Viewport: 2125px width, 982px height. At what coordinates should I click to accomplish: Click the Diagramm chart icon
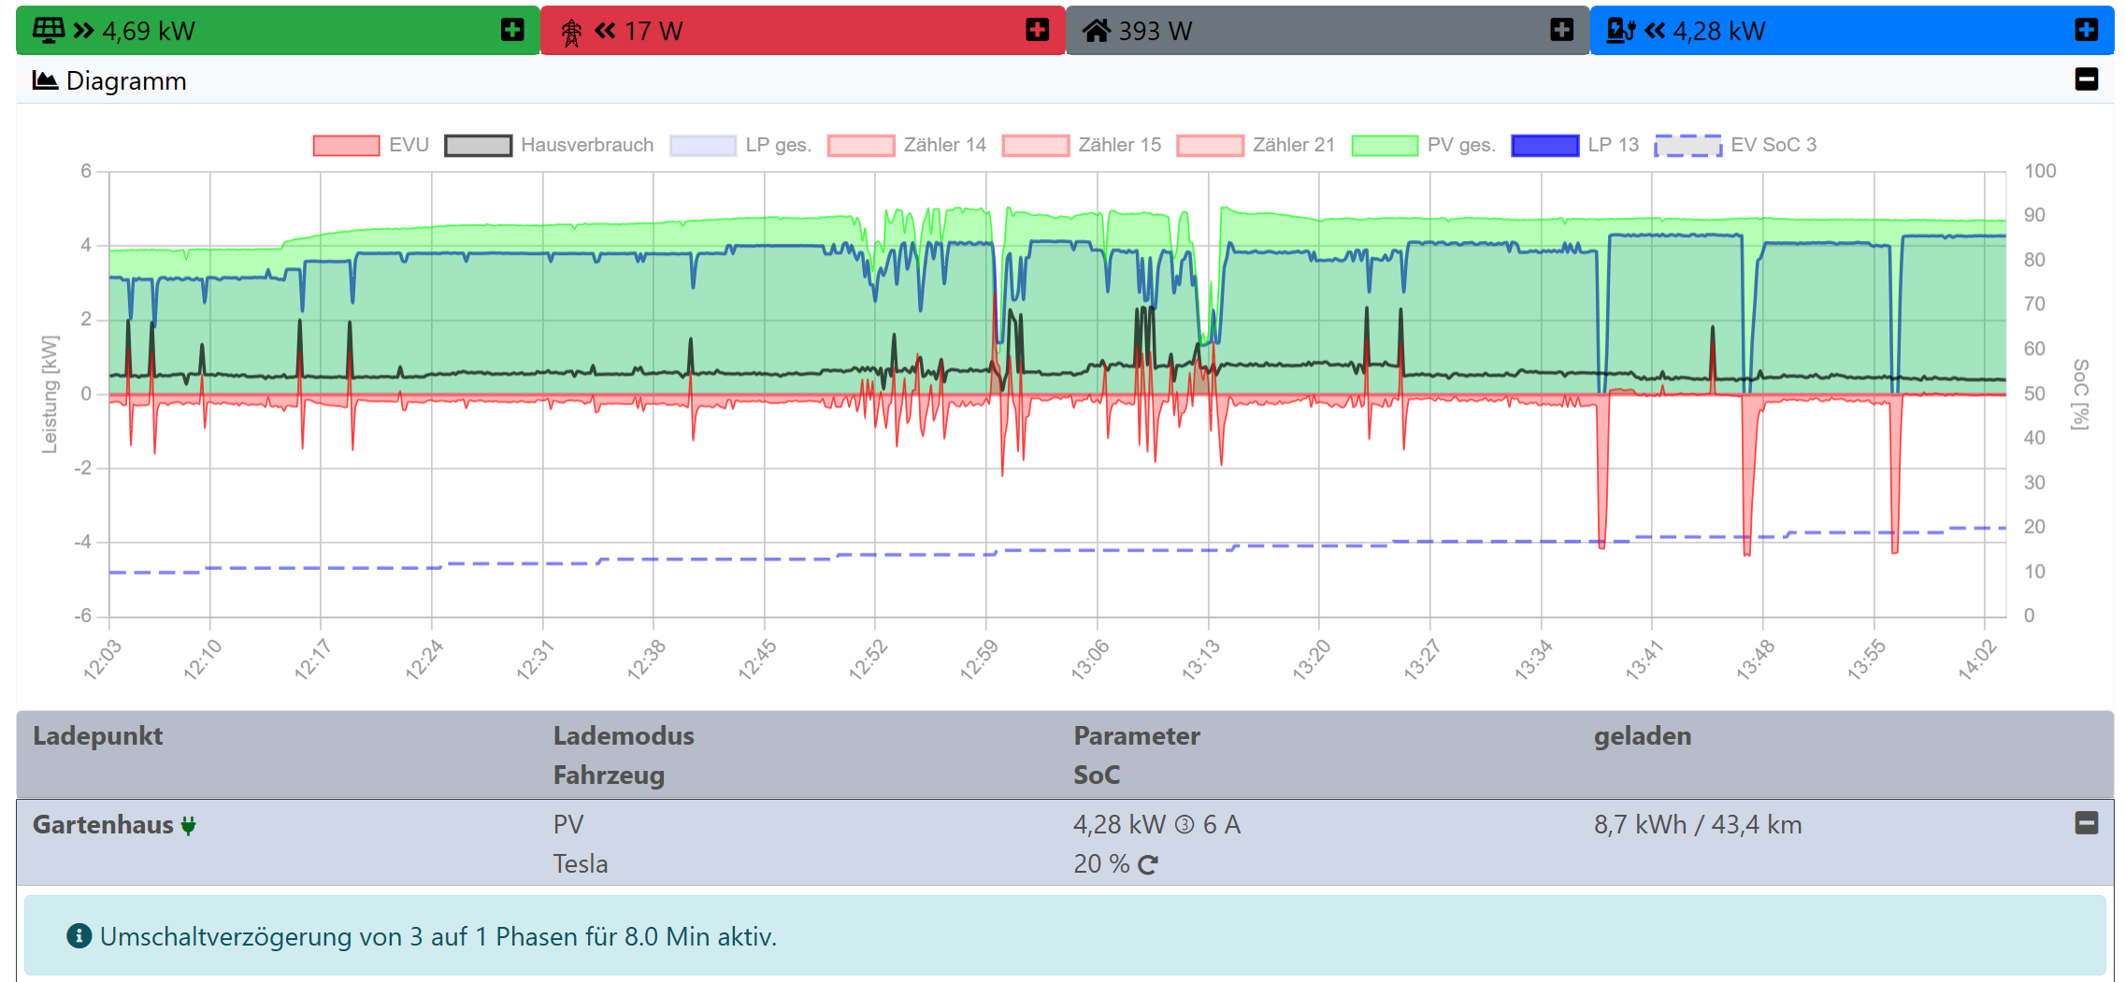[45, 80]
